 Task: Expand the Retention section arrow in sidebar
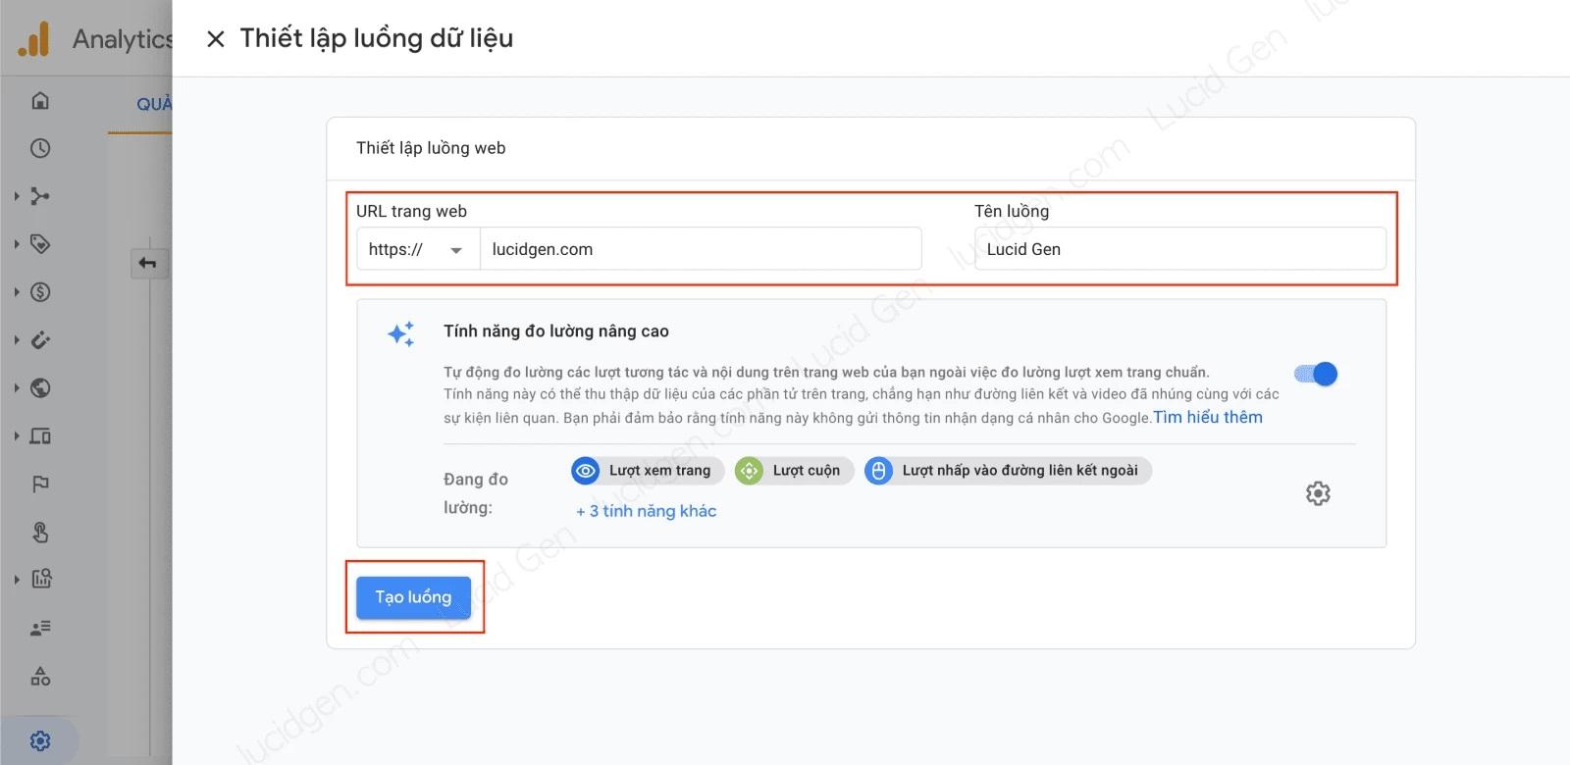point(17,340)
